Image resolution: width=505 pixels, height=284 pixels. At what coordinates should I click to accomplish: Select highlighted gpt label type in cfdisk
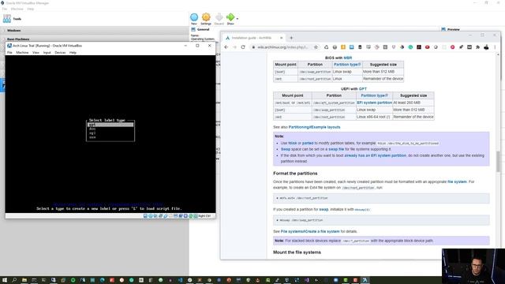[x=110, y=125]
